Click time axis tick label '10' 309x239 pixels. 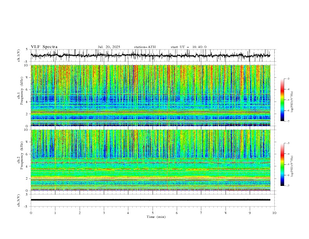coord(274,213)
